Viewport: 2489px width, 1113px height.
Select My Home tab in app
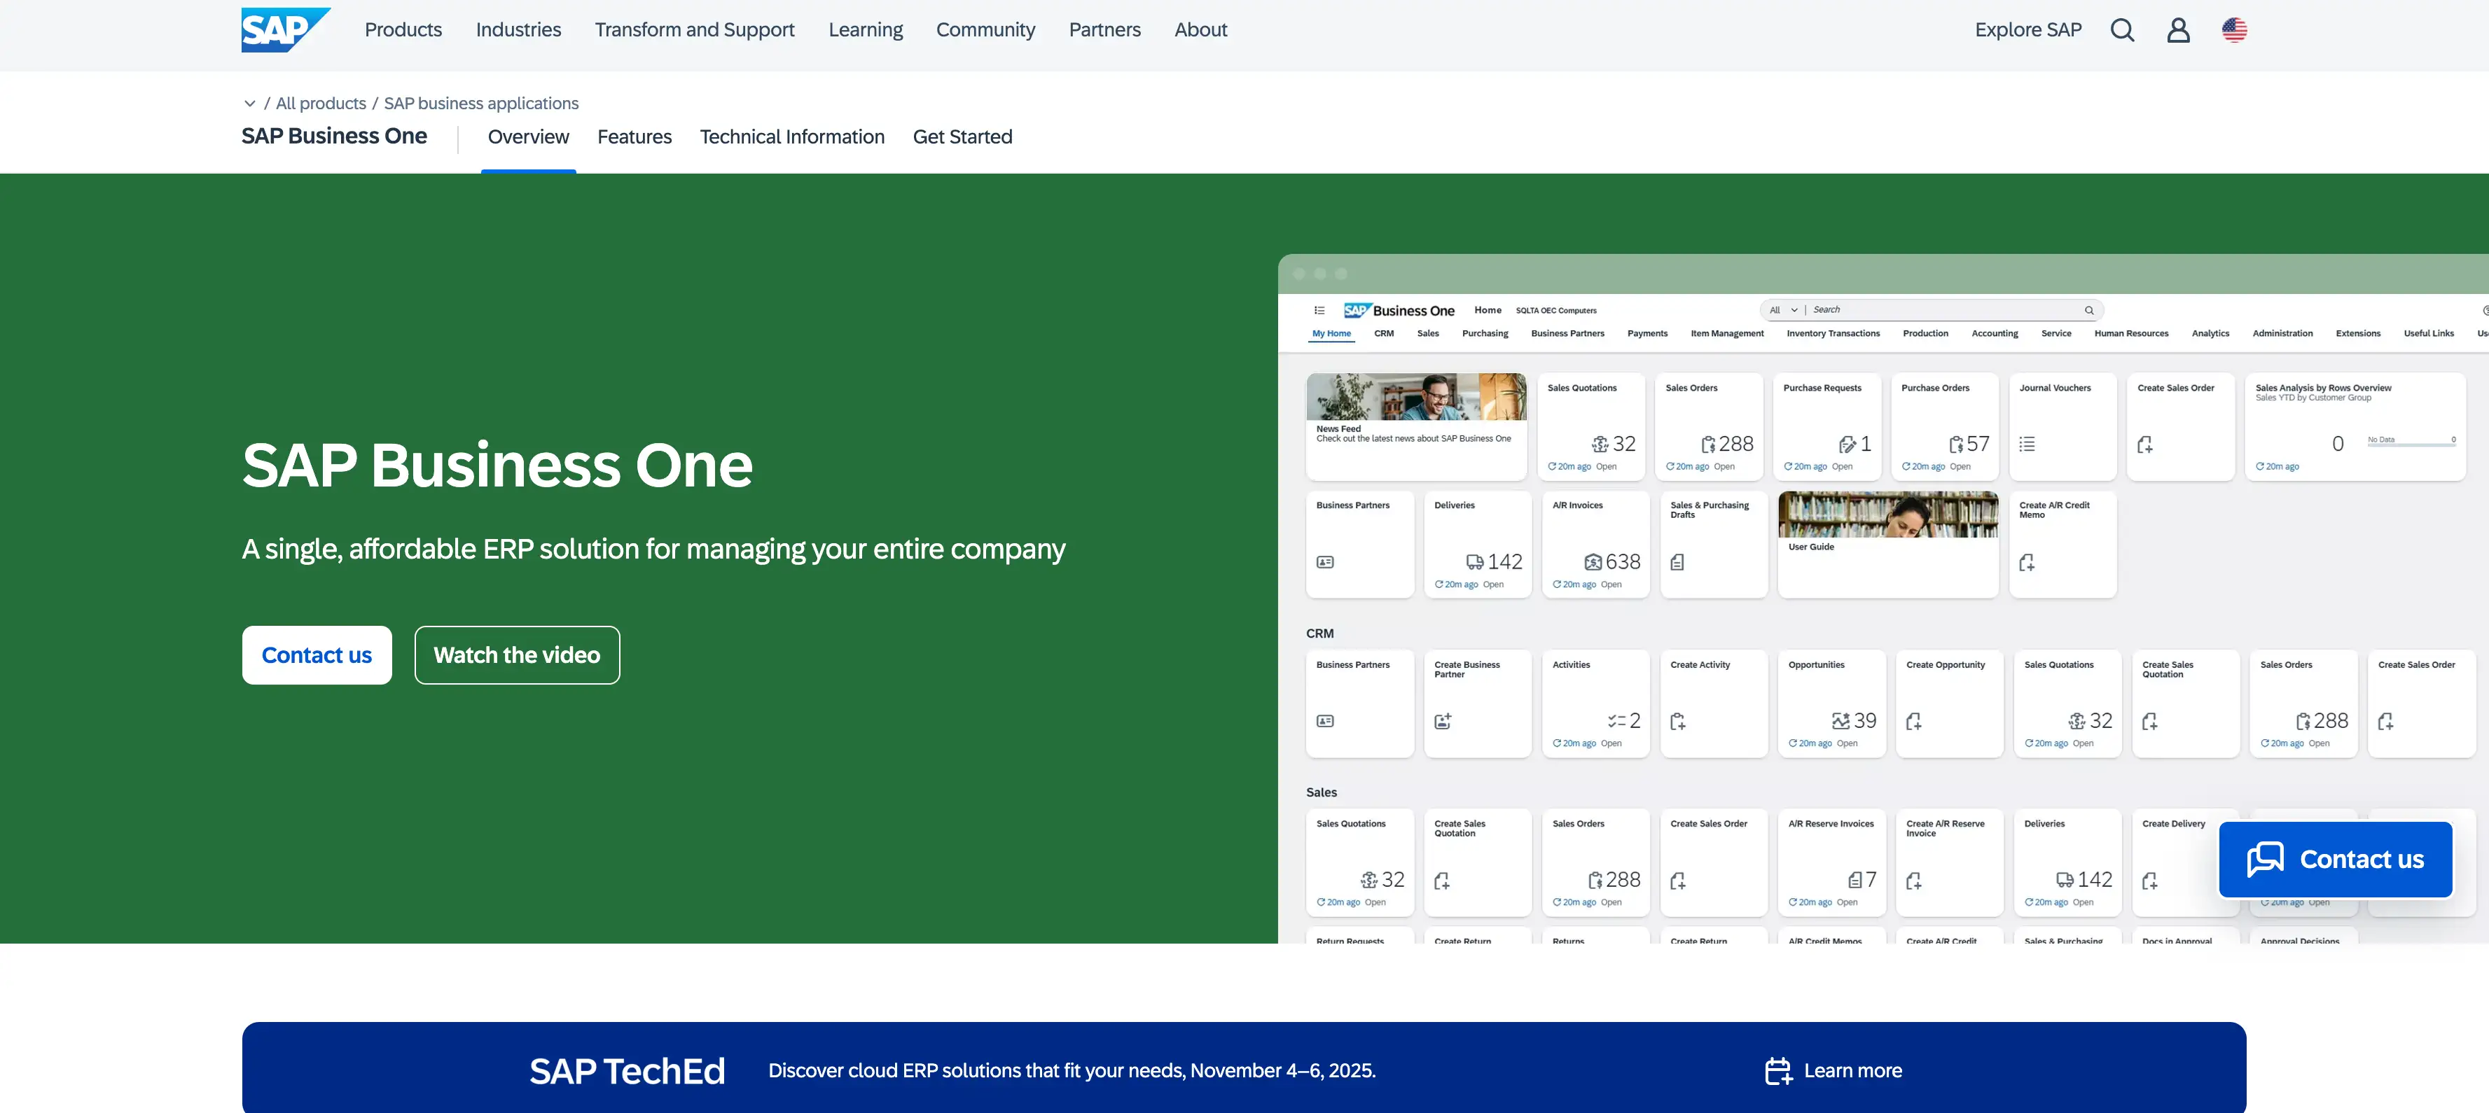tap(1331, 333)
